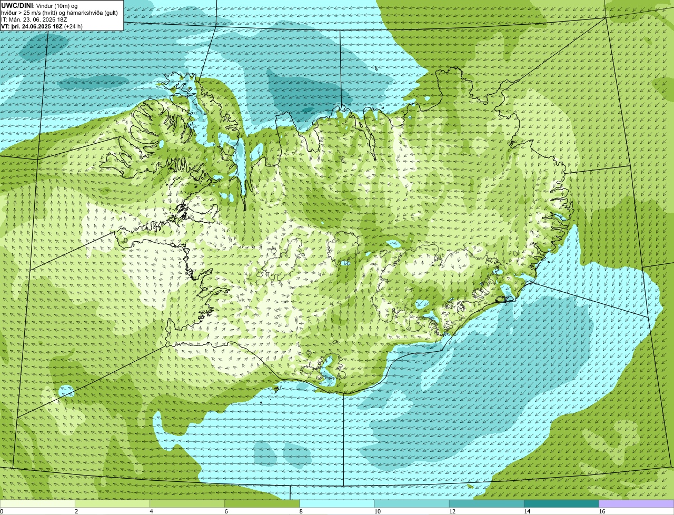Click the 2–4 m/s light green legend swatch
The width and height of the screenshot is (674, 515).
tap(113, 504)
